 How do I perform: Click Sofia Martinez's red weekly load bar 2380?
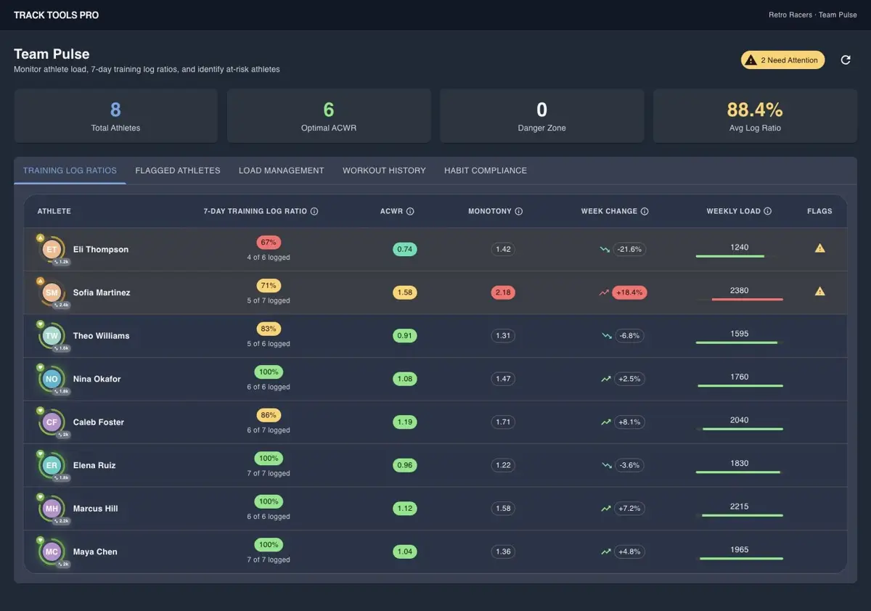point(739,299)
